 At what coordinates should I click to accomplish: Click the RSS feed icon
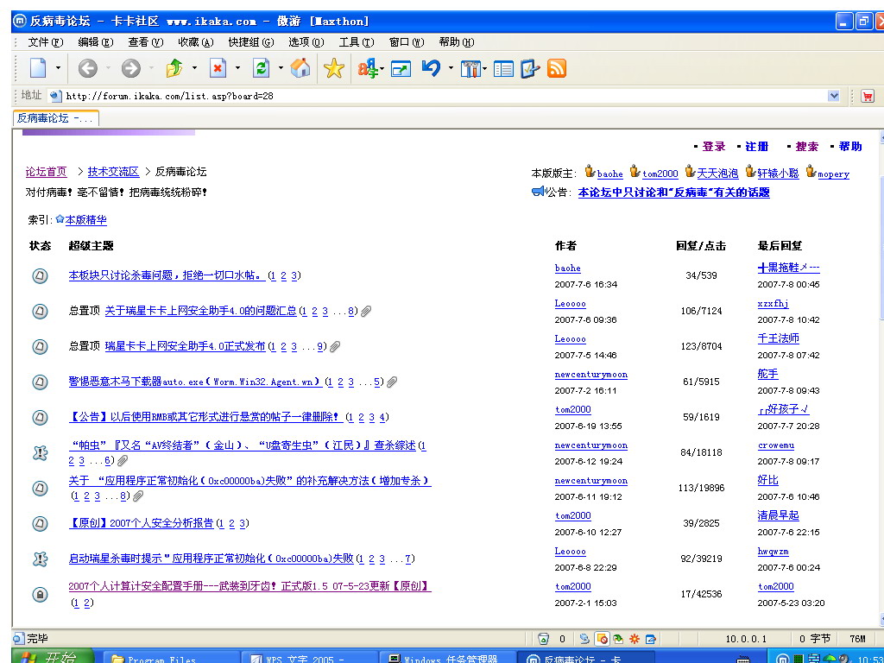click(x=557, y=68)
